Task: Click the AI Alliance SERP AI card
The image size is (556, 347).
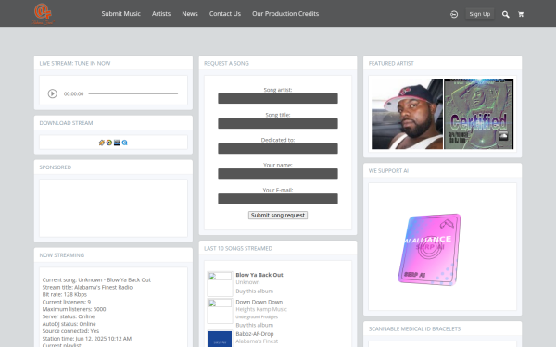Action: click(x=429, y=249)
